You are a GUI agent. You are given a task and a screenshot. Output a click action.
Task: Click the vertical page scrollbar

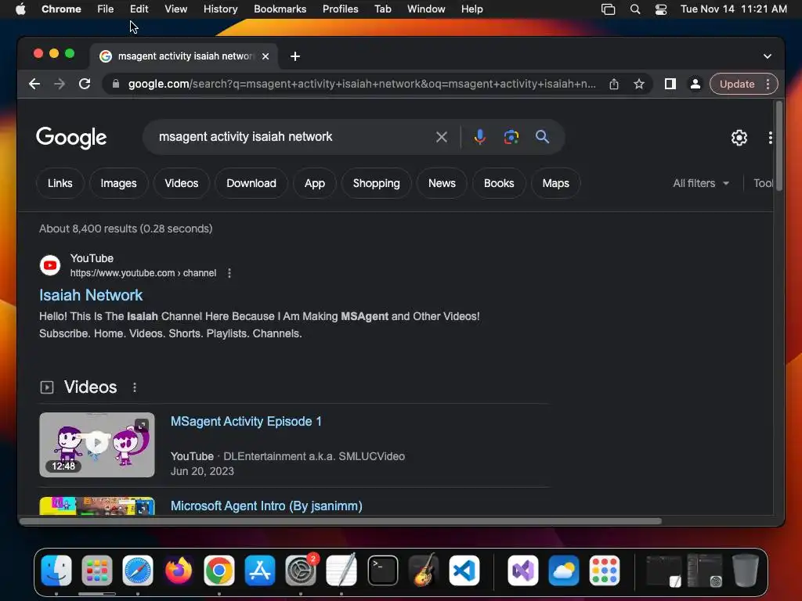pyautogui.click(x=779, y=146)
